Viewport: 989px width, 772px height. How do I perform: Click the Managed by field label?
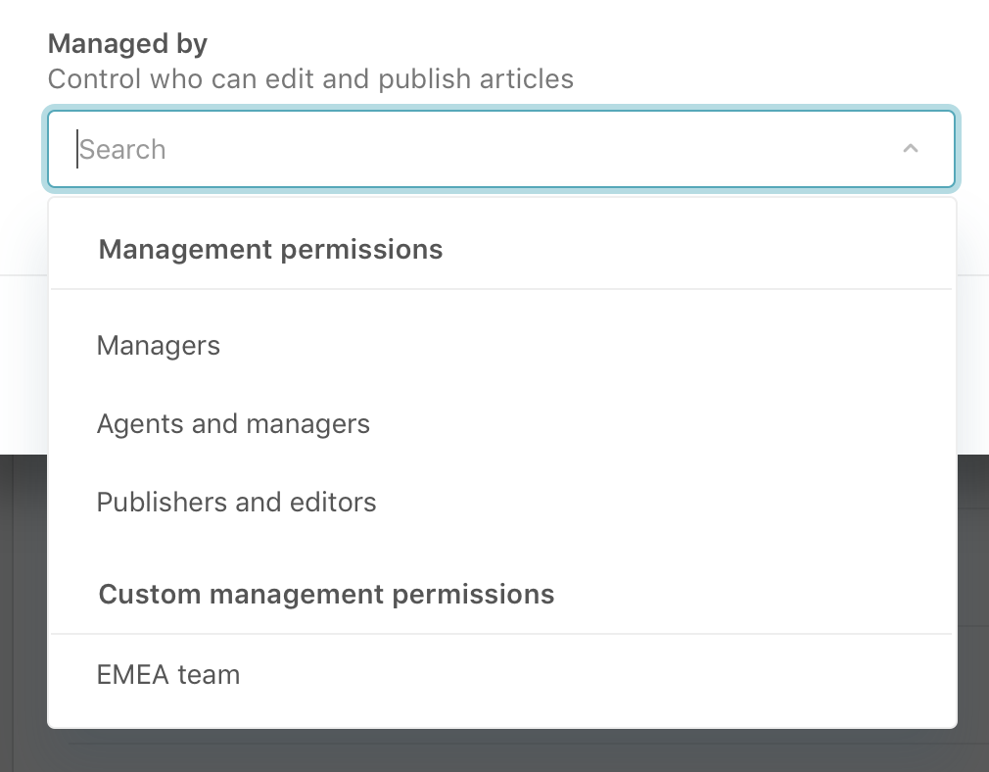127,43
